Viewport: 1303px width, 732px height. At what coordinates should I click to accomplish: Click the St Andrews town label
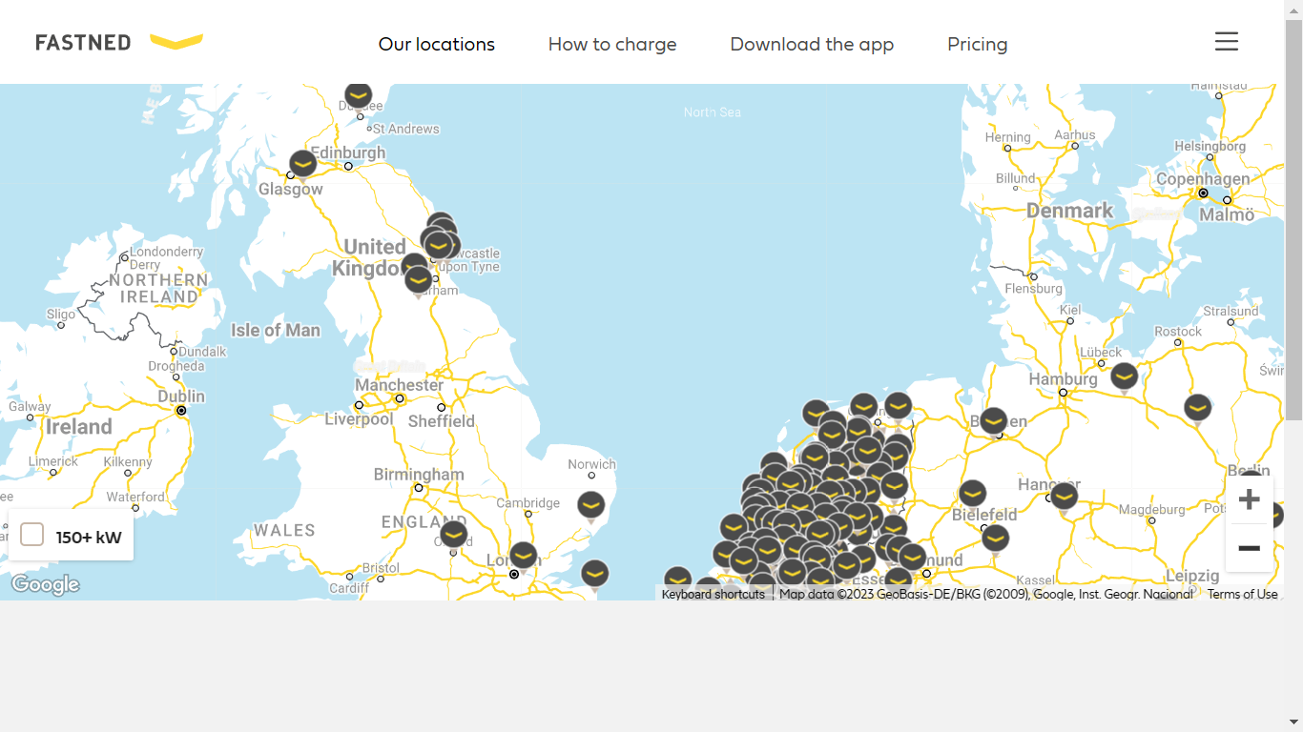405,129
